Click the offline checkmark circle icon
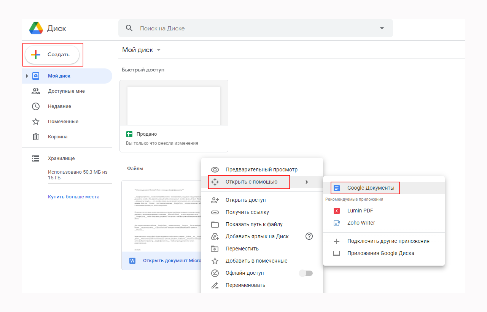The width and height of the screenshot is (487, 312). pyautogui.click(x=215, y=273)
